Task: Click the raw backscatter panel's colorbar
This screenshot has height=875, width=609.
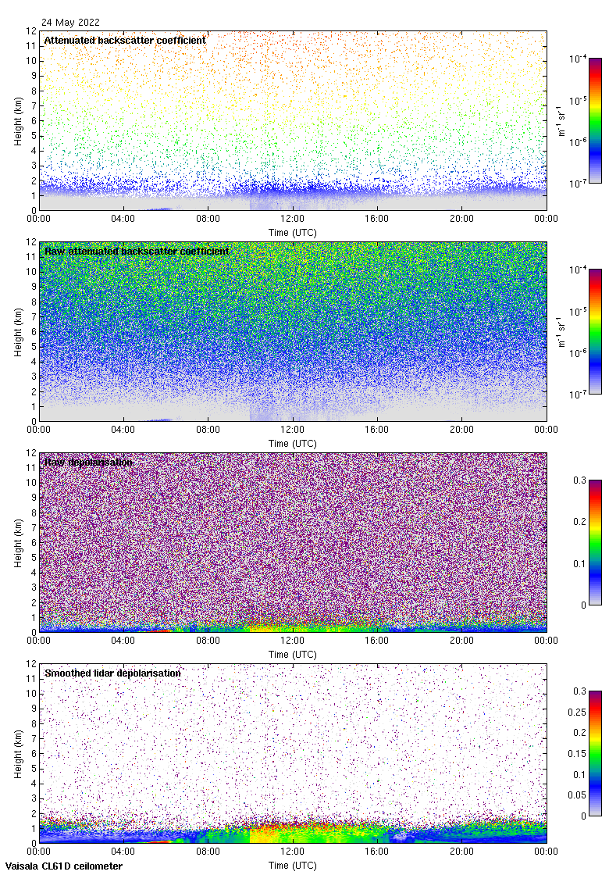Action: click(595, 331)
